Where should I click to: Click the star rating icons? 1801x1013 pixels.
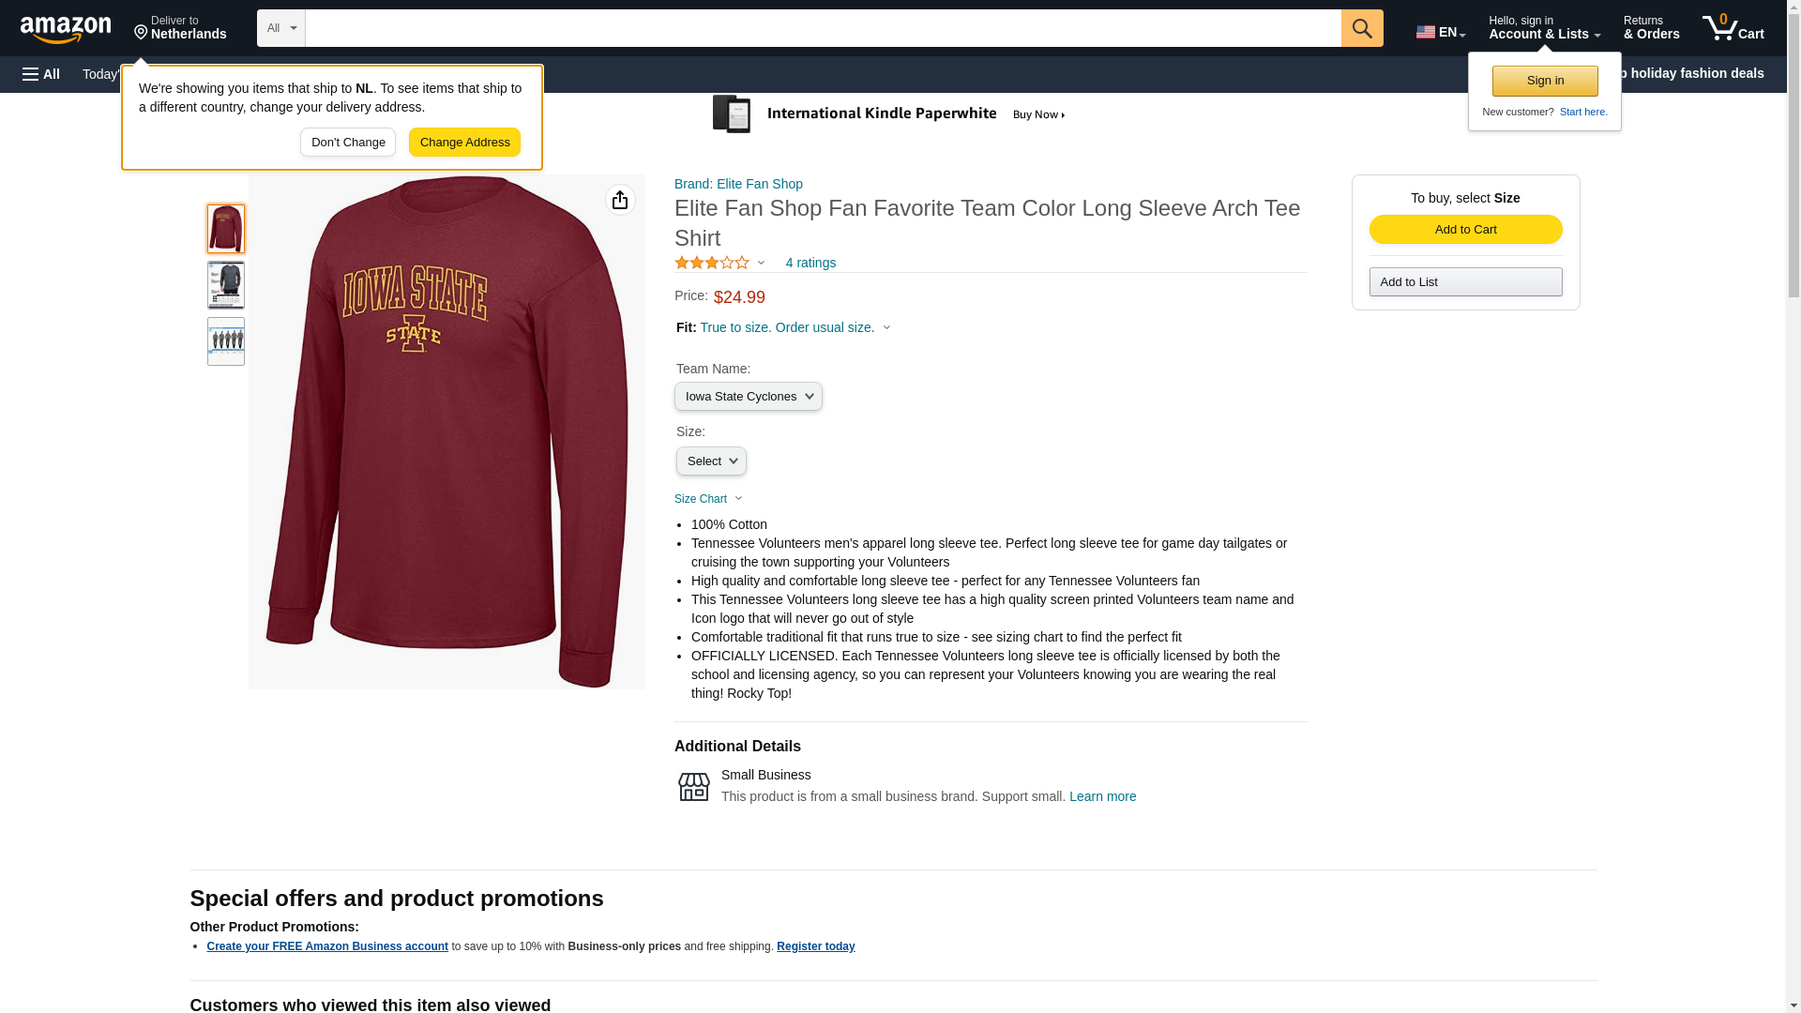click(712, 264)
